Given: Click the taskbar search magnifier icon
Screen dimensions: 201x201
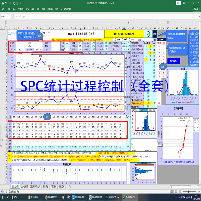Looking at the screenshot, I should point(8,197).
